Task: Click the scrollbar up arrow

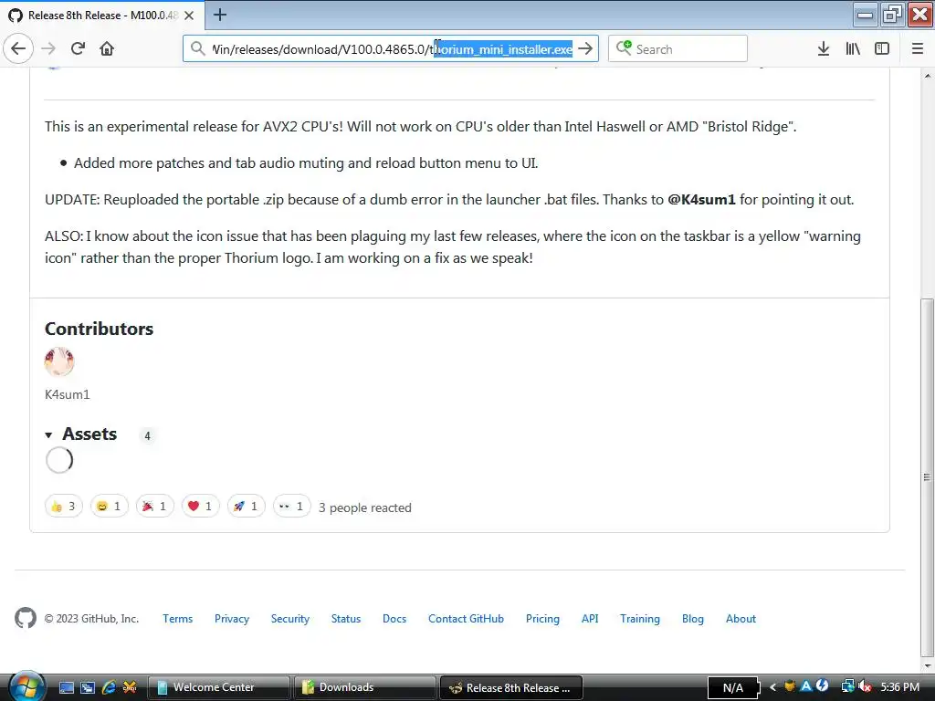Action: pyautogui.click(x=928, y=76)
